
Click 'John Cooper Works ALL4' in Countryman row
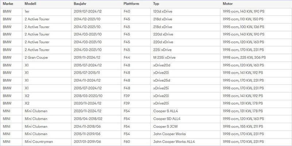[174, 142]
